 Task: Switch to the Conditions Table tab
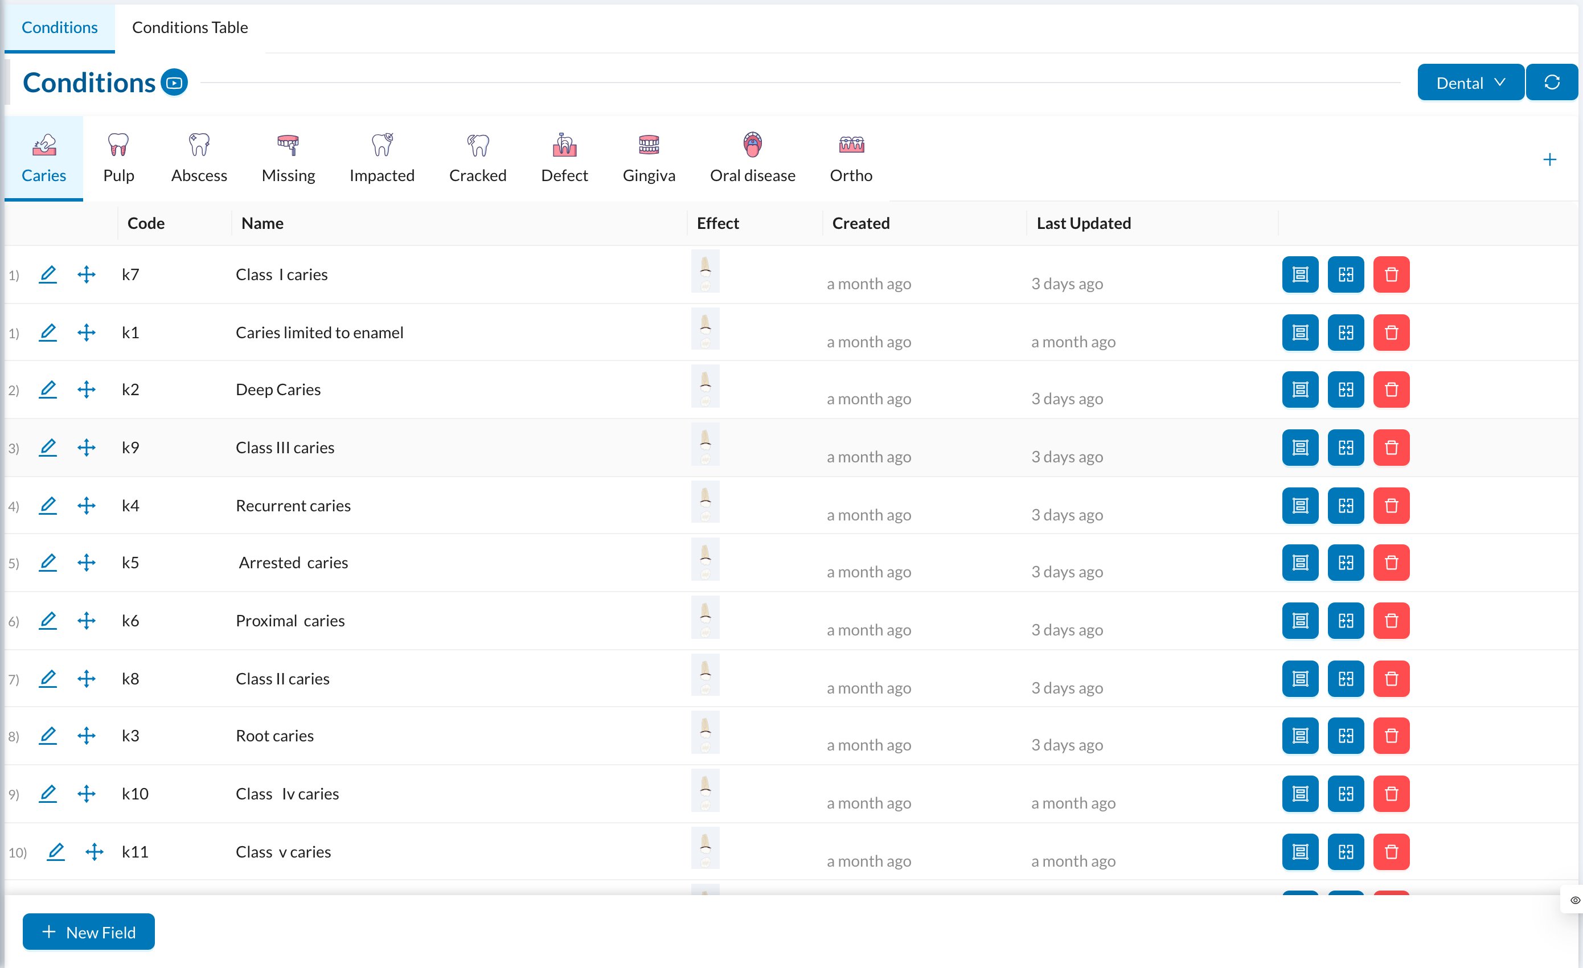[x=190, y=28]
